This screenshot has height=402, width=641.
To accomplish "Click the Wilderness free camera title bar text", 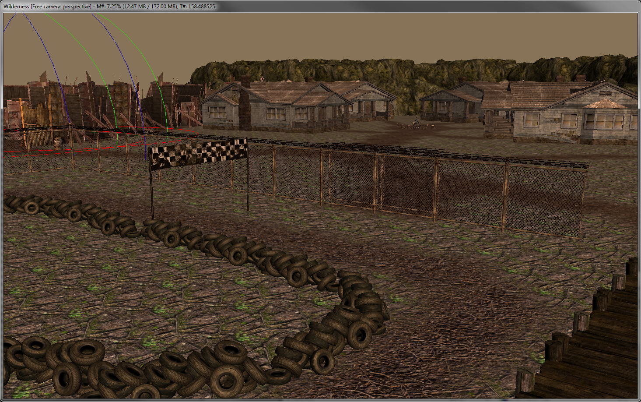I will [109, 6].
